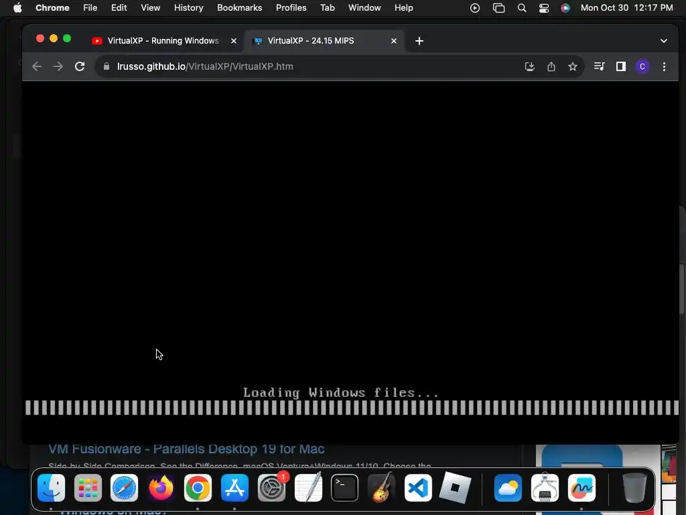Open Control Center in the menu bar
This screenshot has width=686, height=515.
pos(544,8)
